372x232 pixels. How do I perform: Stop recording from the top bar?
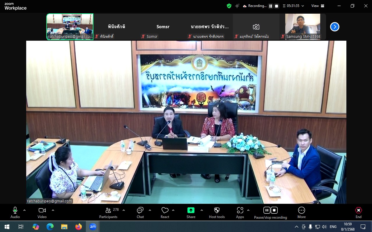point(277,6)
